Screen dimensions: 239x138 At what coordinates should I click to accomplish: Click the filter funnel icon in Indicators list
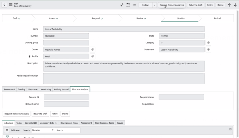click(7, 137)
